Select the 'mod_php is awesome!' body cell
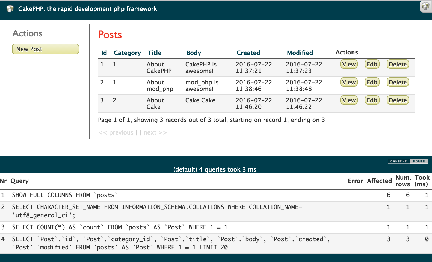 pos(202,86)
